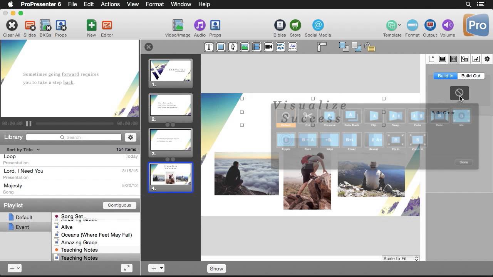Open the Social Media module
Image resolution: width=493 pixels, height=277 pixels.
[318, 25]
